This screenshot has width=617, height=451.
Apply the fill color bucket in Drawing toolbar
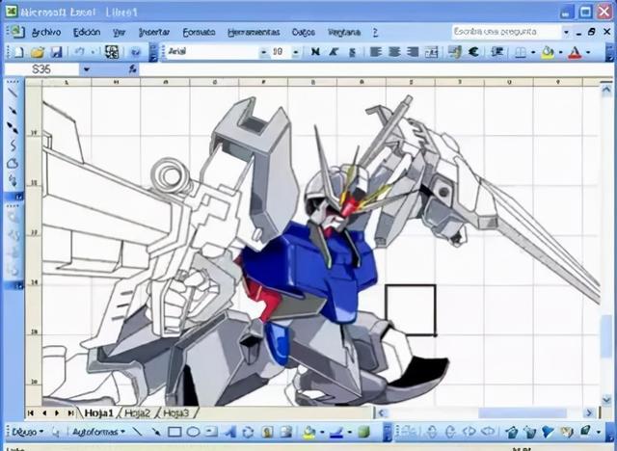[x=308, y=432]
